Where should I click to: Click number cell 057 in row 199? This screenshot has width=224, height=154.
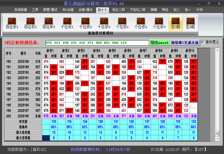click(x=38, y=111)
